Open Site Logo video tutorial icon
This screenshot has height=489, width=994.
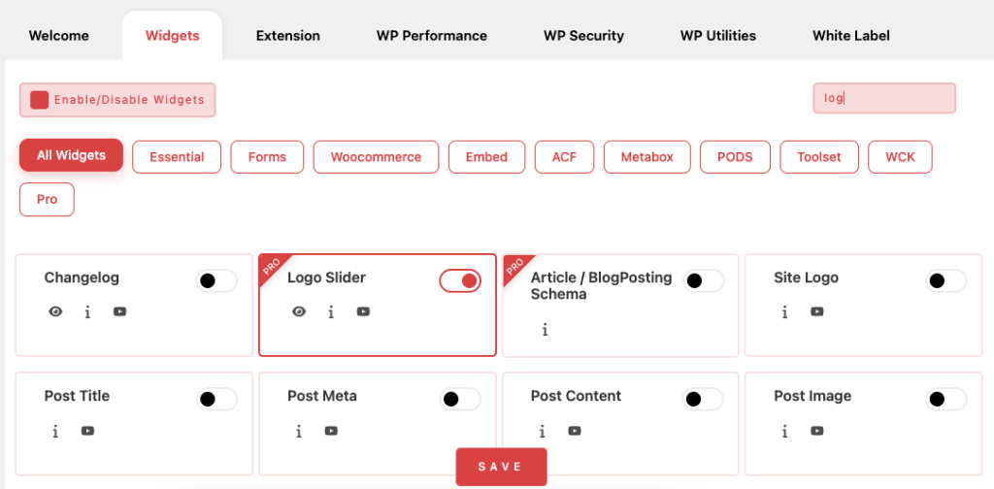click(x=817, y=311)
